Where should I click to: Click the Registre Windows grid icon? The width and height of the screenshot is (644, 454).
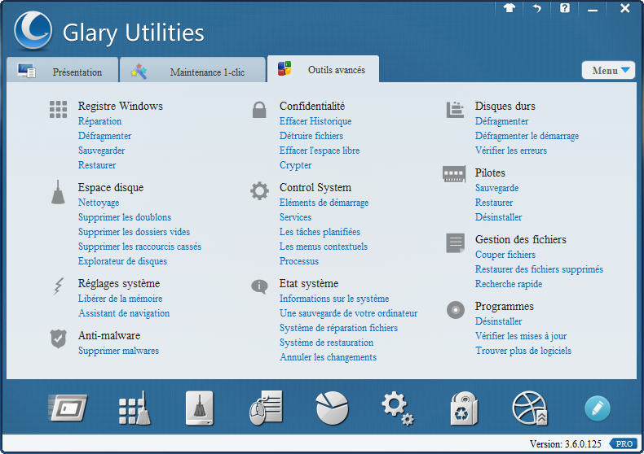[x=59, y=109]
